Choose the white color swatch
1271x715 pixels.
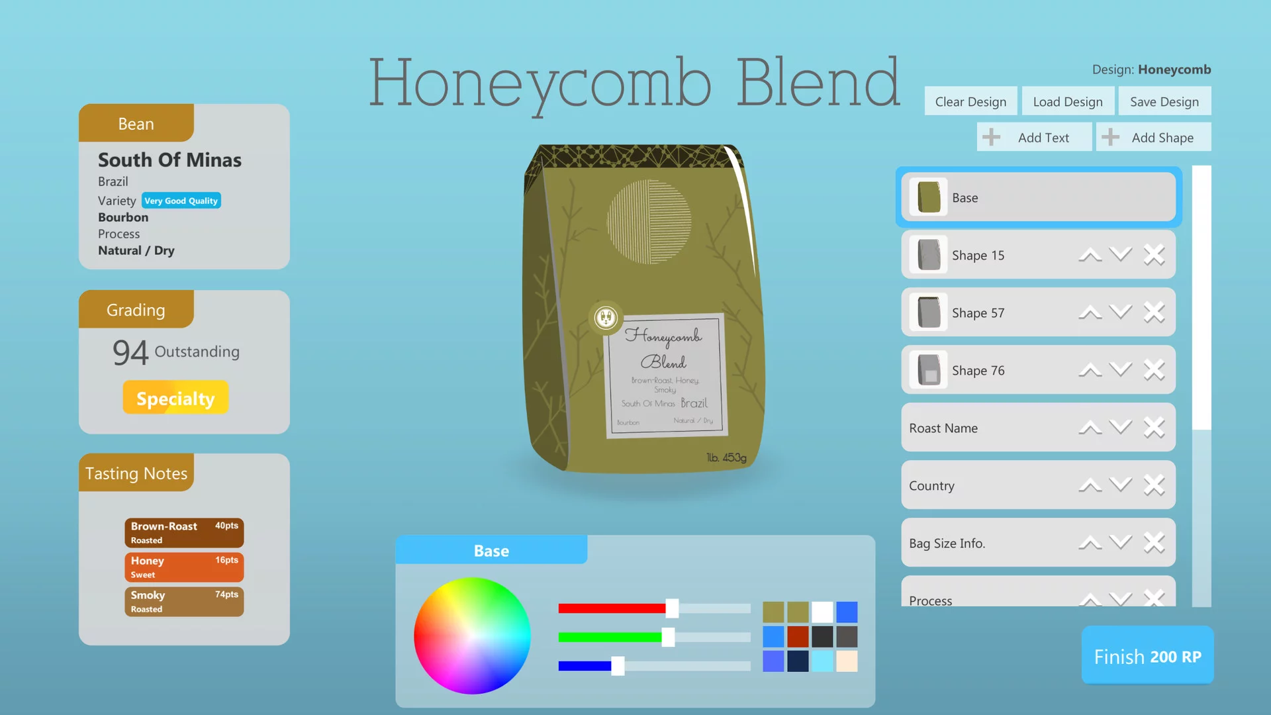[822, 612]
